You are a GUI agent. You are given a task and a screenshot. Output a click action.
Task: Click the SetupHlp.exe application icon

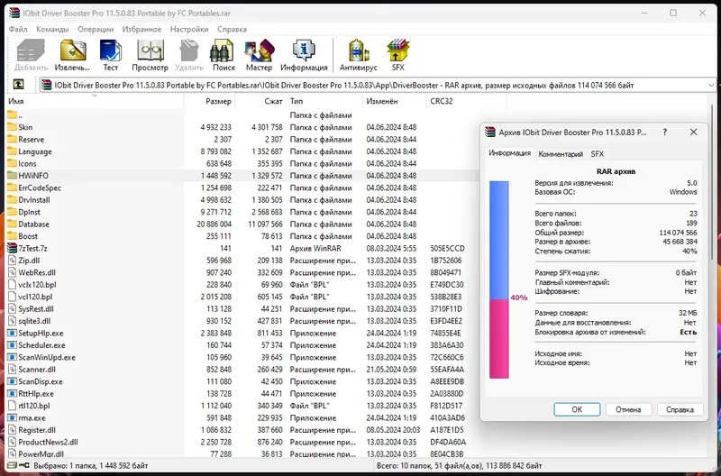coord(13,333)
